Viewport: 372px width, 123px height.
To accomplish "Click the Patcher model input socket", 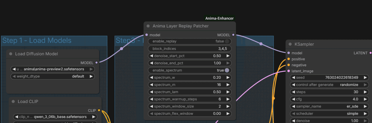I will click(x=146, y=35).
